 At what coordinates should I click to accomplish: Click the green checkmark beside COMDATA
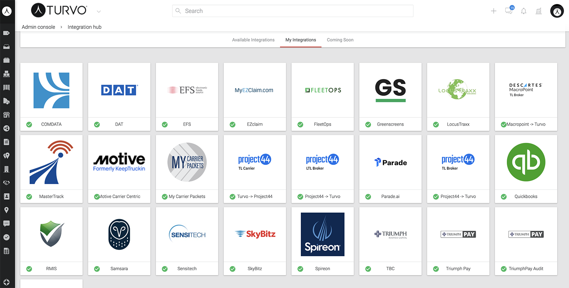29,124
